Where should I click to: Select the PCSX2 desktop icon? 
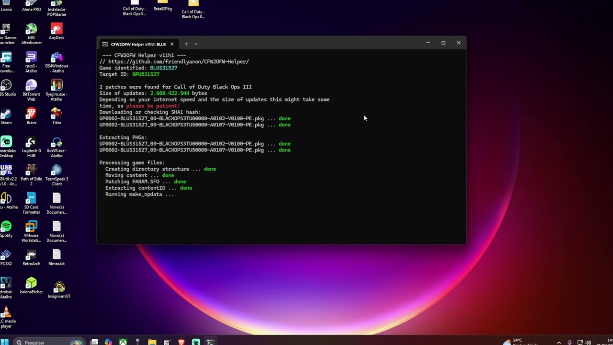pos(6,258)
